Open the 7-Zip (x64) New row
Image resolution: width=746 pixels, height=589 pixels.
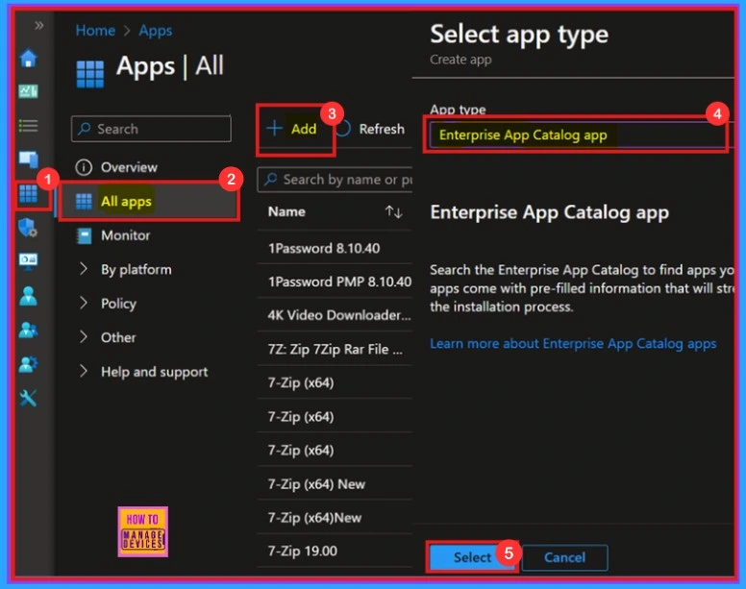[x=335, y=484]
